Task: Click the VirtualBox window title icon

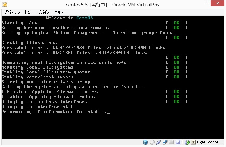Action: (5, 5)
